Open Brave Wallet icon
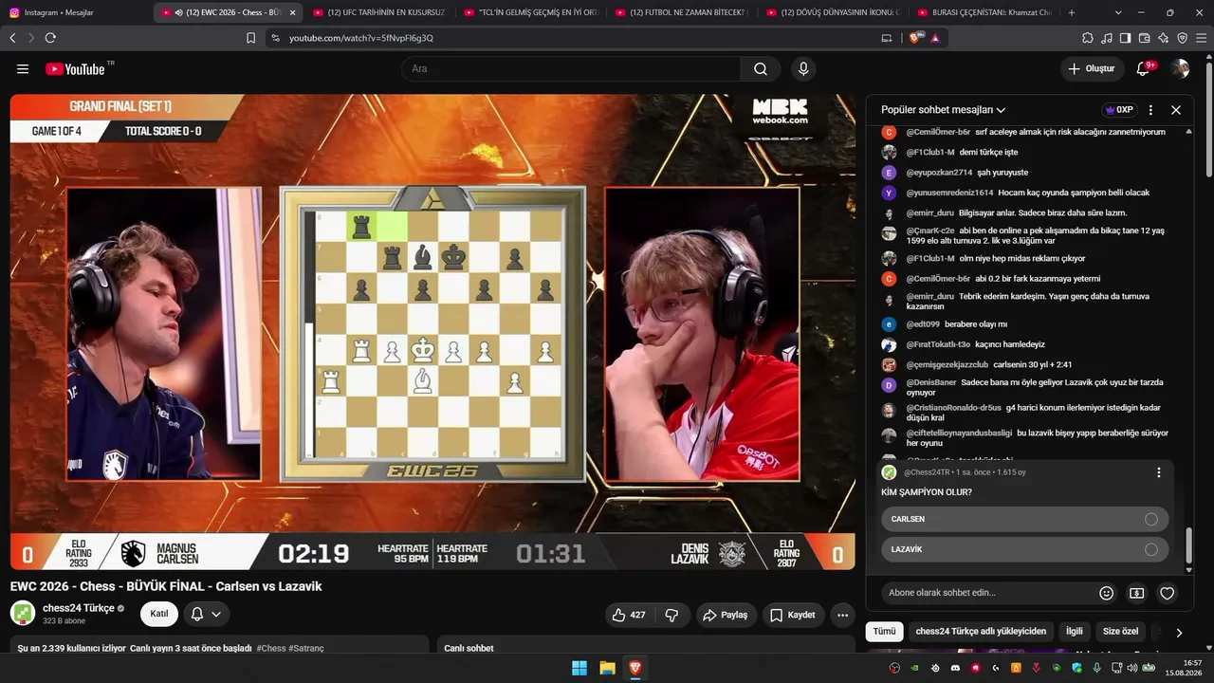 pyautogui.click(x=1145, y=38)
